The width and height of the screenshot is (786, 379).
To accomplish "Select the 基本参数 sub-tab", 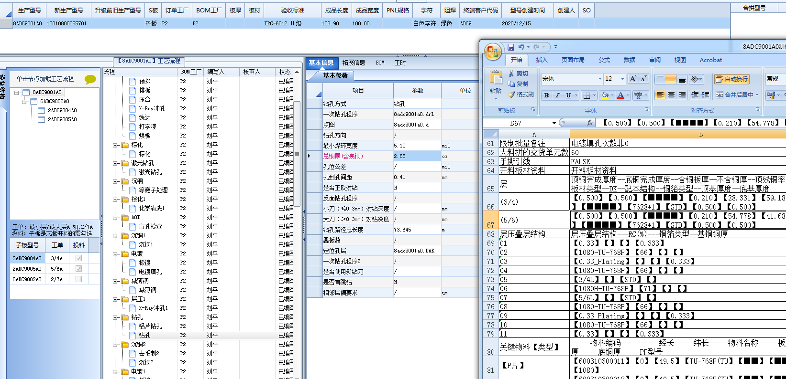I will tap(335, 76).
